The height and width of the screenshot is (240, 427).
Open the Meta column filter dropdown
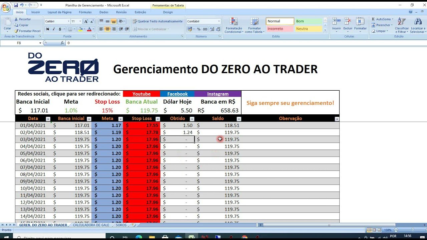pos(121,119)
